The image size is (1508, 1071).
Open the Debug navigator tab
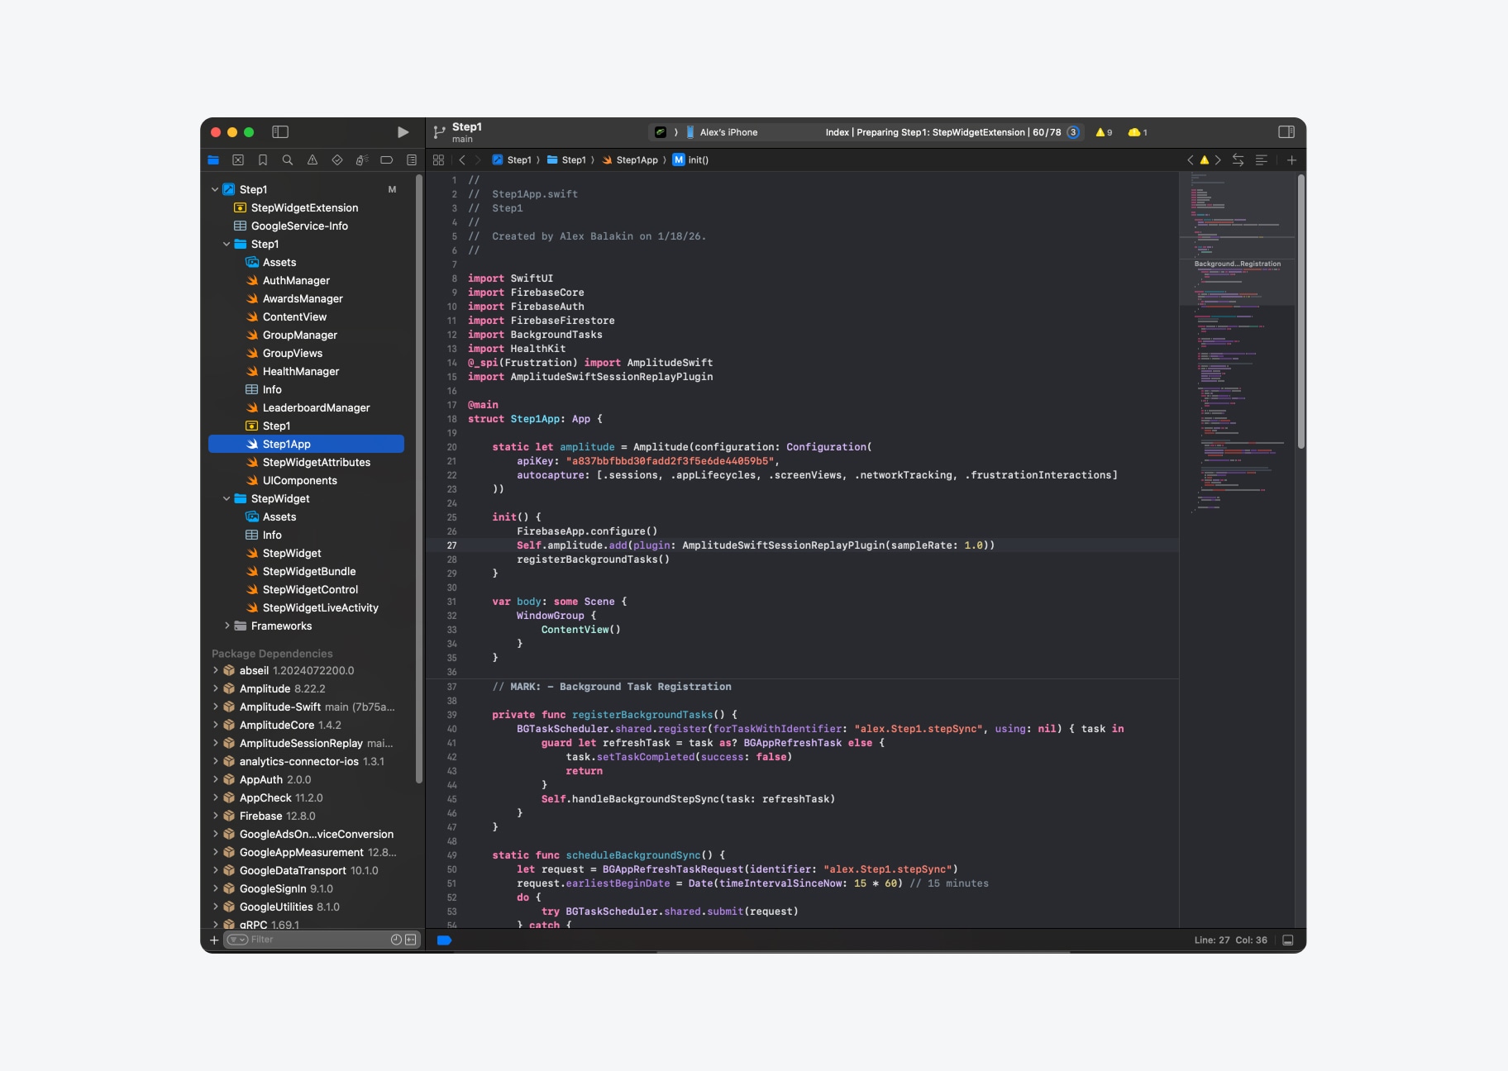[362, 160]
